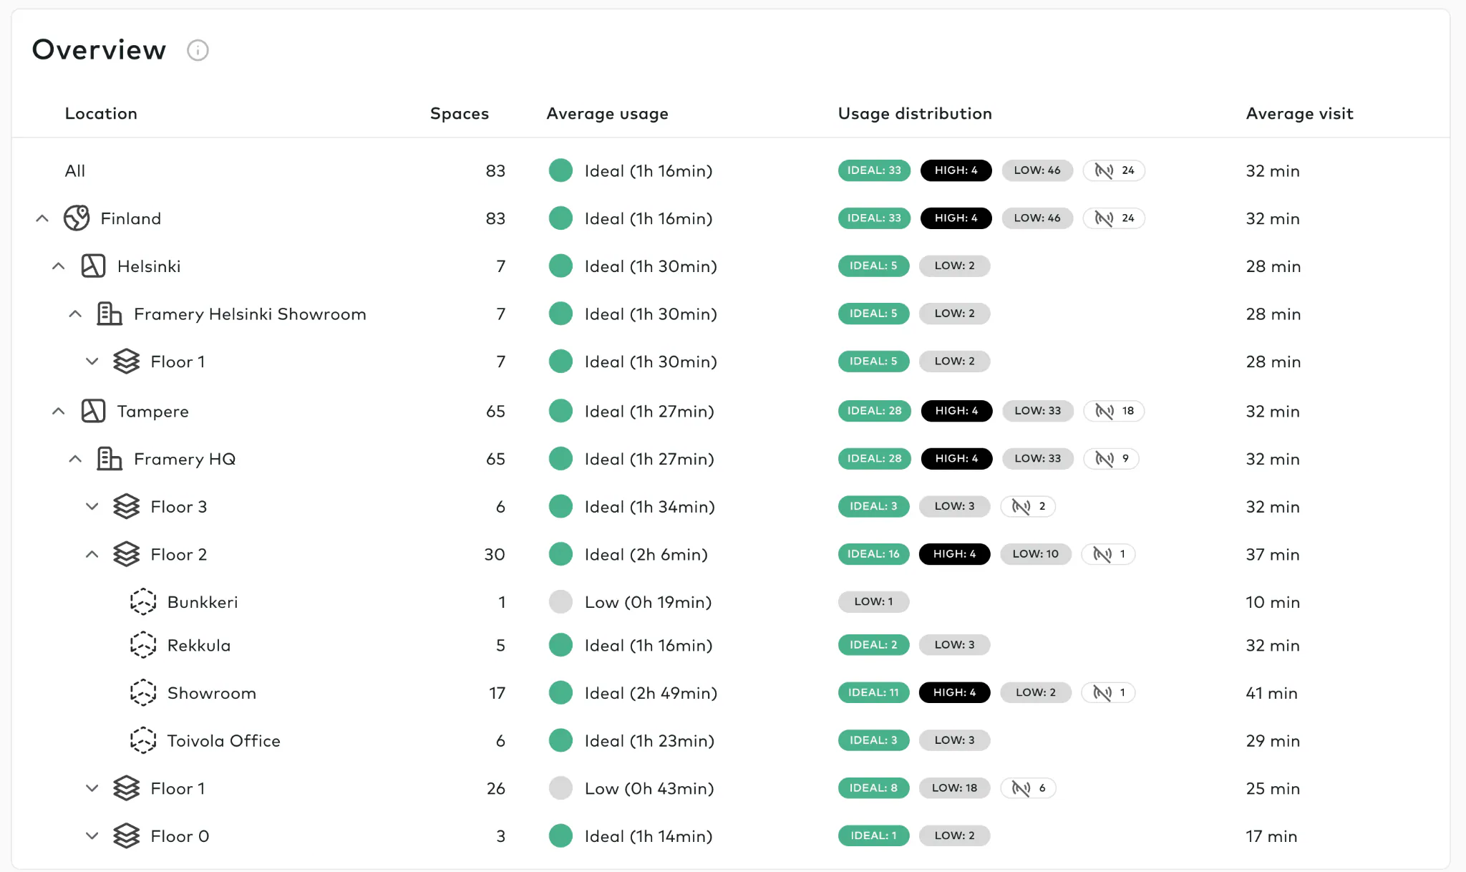Expand the 26-space Floor 1 under Framery HQ
Image resolution: width=1466 pixels, height=872 pixels.
pos(92,788)
